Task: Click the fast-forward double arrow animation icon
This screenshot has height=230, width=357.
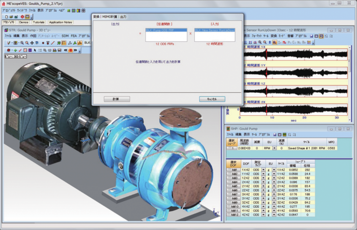Action: pos(75,50)
